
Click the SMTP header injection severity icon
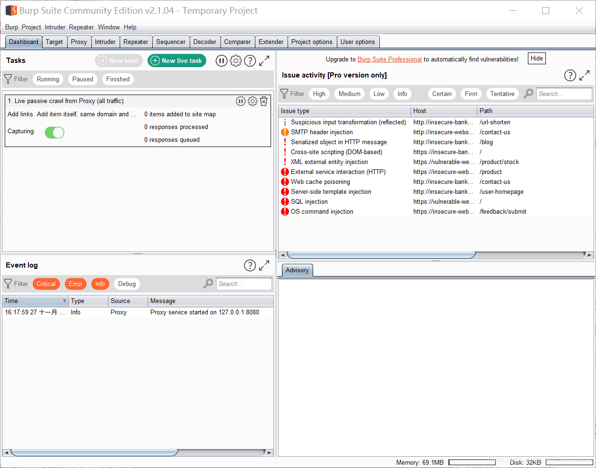pyautogui.click(x=285, y=132)
